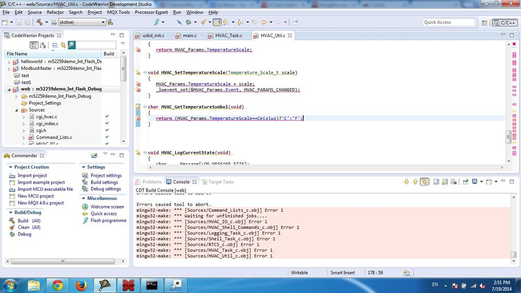Open the dropdown arrow next to Build hammer
This screenshot has width=521, height=293.
[46, 22]
